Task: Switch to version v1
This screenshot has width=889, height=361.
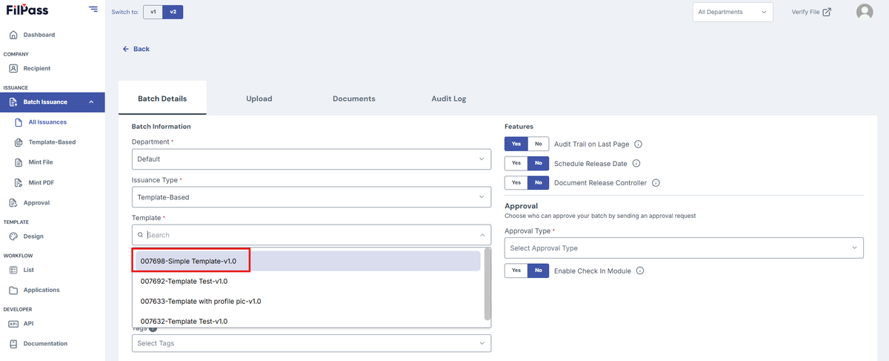Action: click(153, 12)
